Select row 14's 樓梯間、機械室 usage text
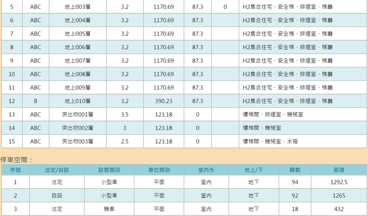 262,128
